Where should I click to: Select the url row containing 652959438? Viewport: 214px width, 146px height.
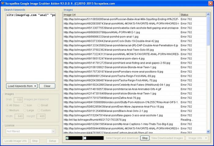(135, 107)
